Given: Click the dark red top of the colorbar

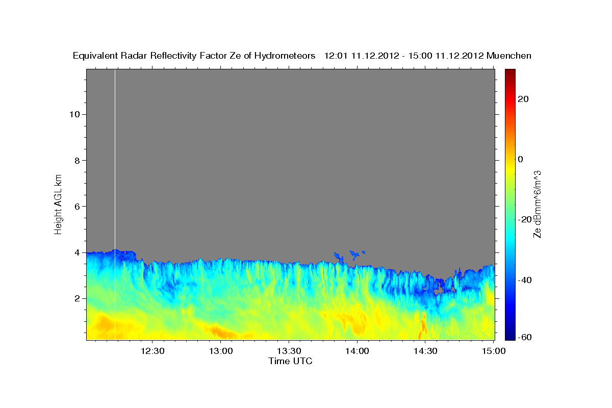Looking at the screenshot, I should coord(510,72).
